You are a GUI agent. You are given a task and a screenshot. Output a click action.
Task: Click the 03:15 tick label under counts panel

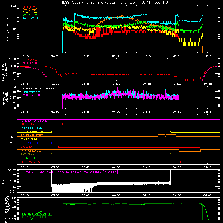coord(25,56)
